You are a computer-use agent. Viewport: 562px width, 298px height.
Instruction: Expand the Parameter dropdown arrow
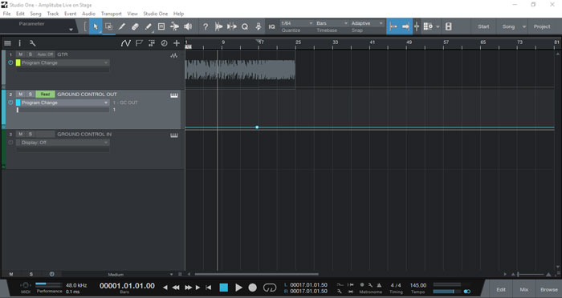click(x=71, y=30)
